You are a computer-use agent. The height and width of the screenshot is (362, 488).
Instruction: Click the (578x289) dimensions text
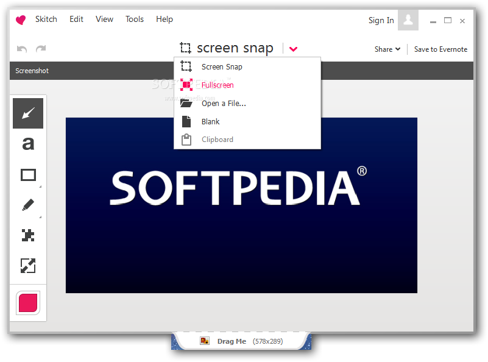(x=267, y=341)
